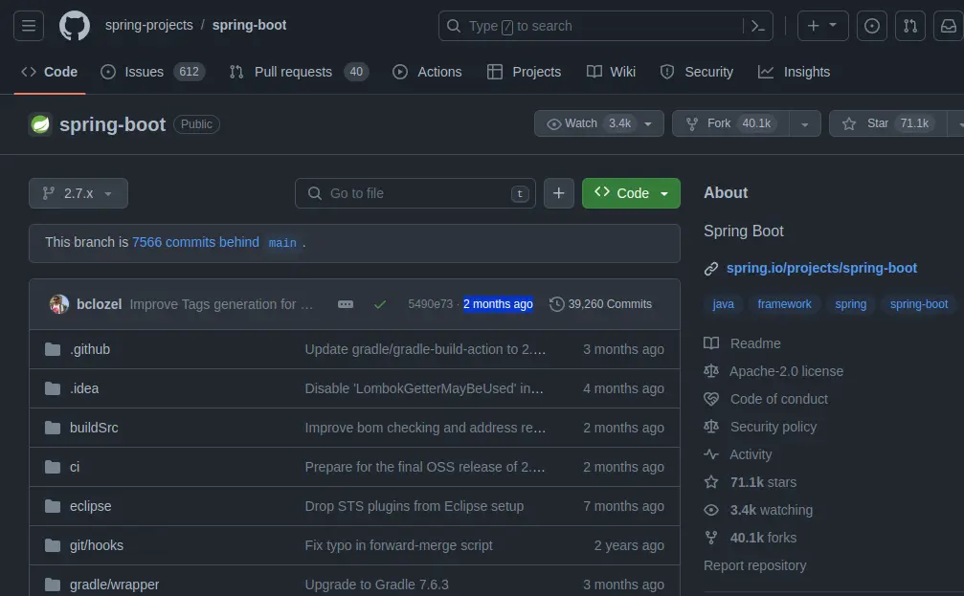964x596 pixels.
Task: Open the .idea folder icon
Action: pos(53,389)
